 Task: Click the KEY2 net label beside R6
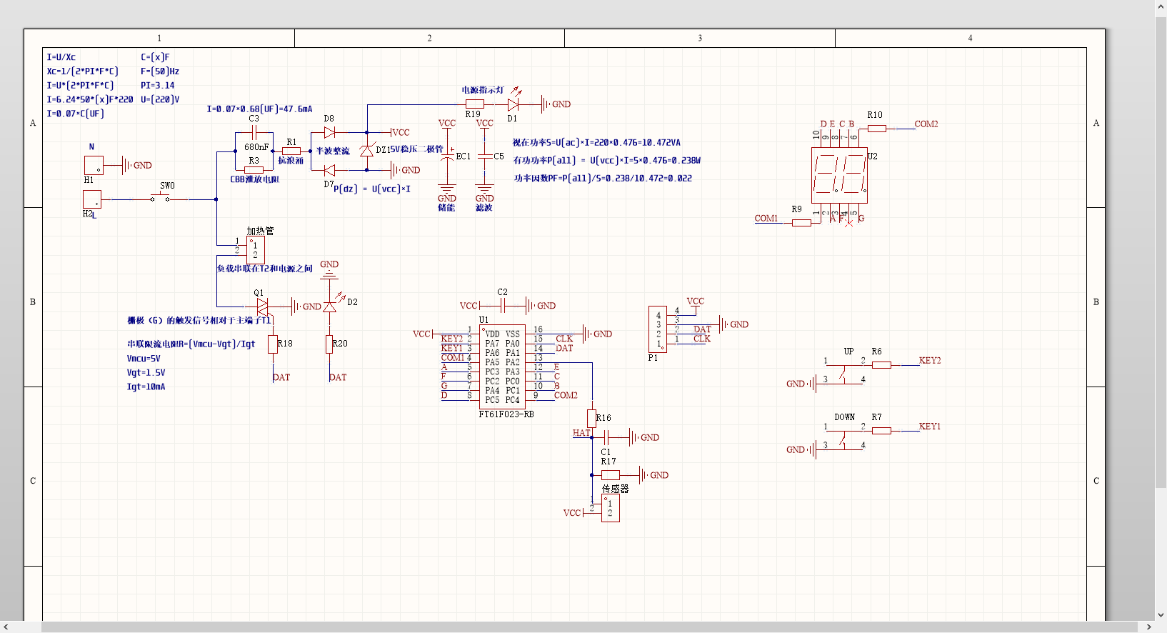point(929,361)
